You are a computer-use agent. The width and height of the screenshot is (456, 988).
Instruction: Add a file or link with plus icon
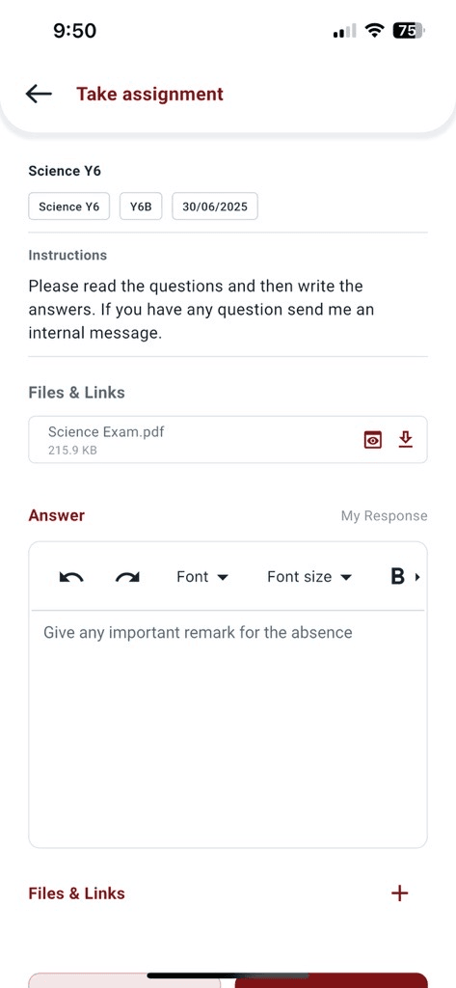[x=400, y=892]
